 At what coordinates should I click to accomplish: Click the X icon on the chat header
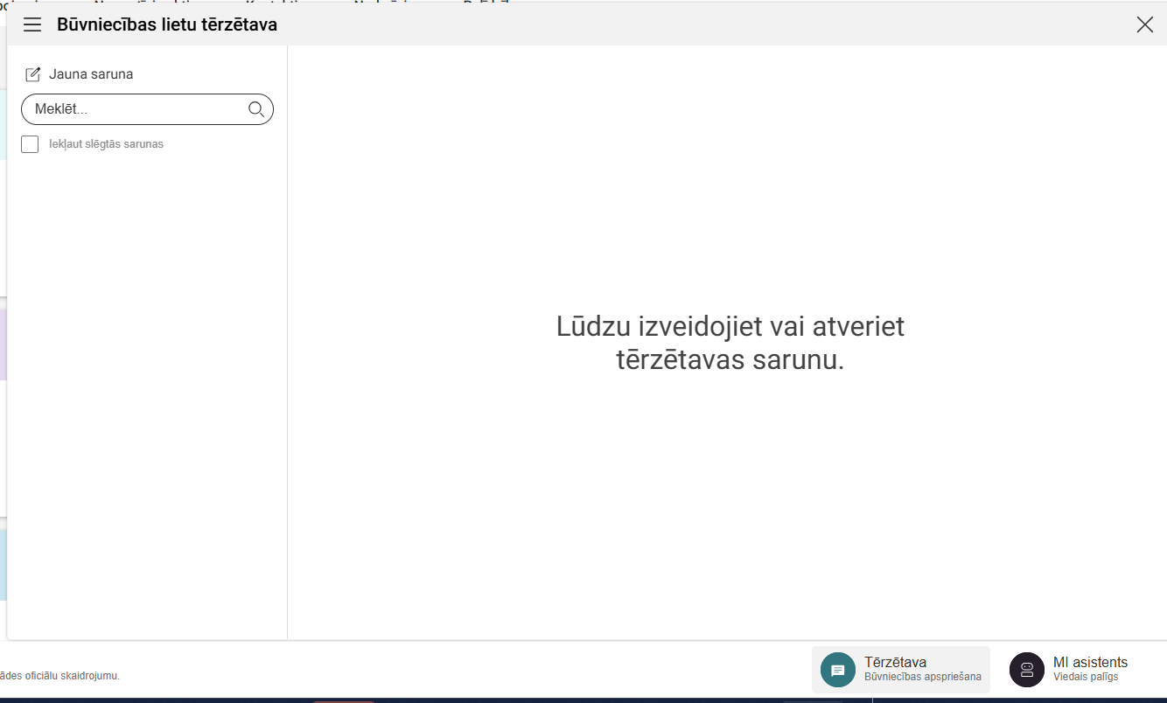click(x=1144, y=24)
